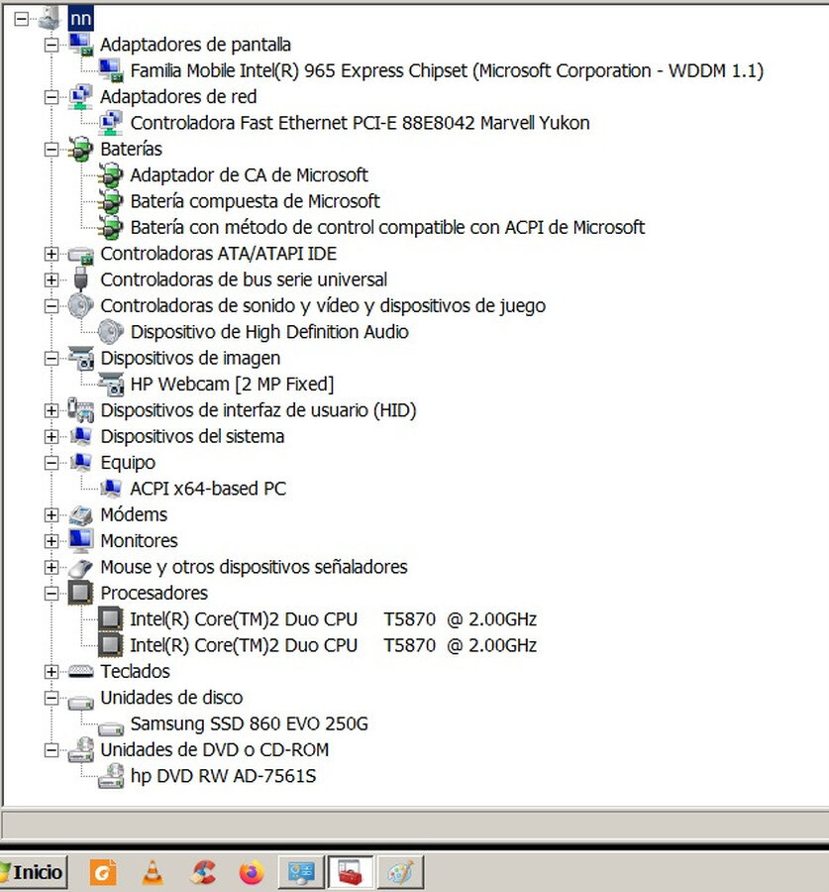Click the Samsung SSD 860 EVO drive icon
Viewport: 829px width, 892px height.
tap(111, 728)
